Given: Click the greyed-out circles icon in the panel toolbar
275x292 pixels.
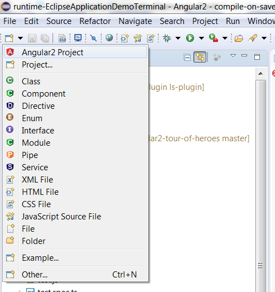Looking at the screenshot, I should coord(217,57).
